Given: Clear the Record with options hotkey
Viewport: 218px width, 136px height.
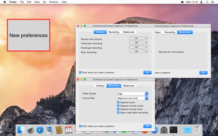Looking at the screenshot, I should pos(146,38).
